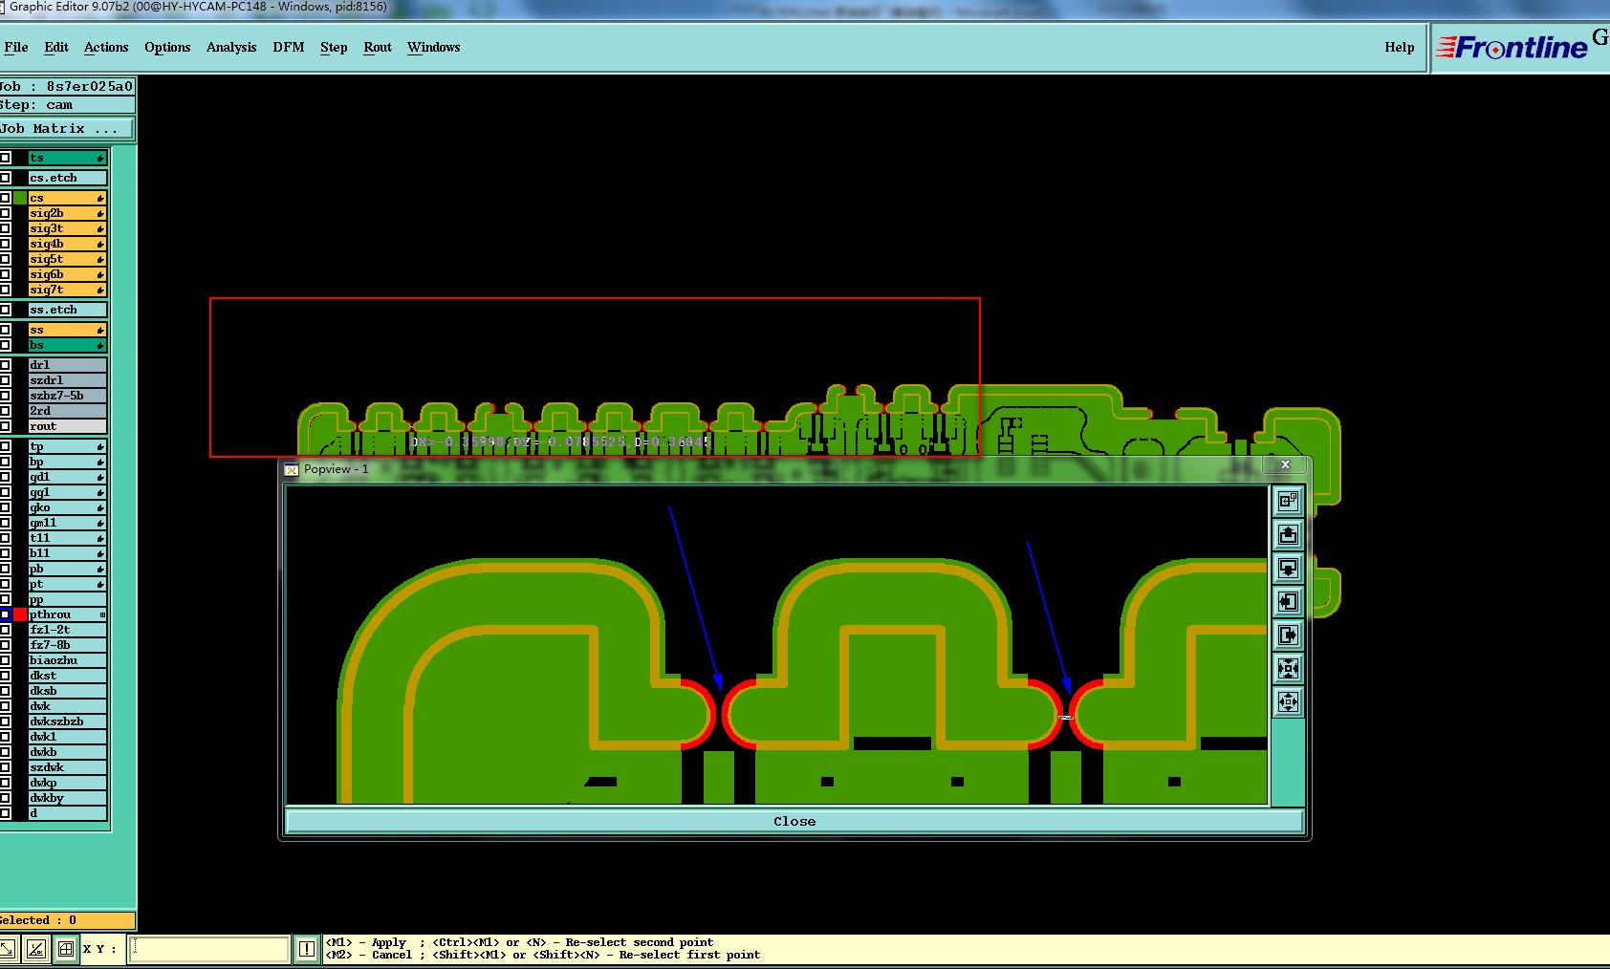1610x969 pixels.
Task: Open the File menu
Action: coord(16,47)
